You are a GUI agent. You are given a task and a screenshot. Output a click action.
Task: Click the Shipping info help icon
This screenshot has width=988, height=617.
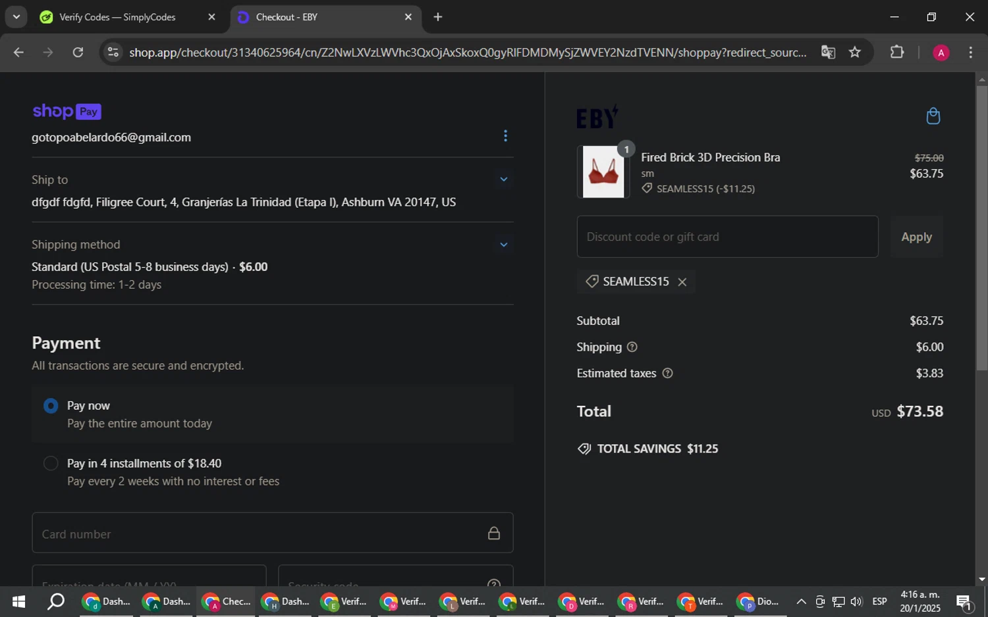click(632, 347)
